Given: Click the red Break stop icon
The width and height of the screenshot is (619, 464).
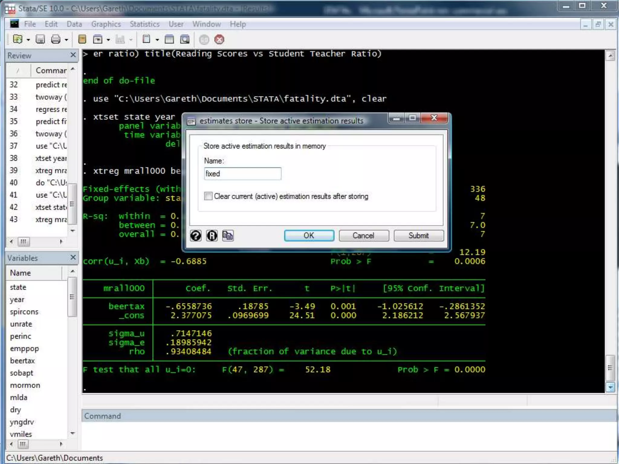Looking at the screenshot, I should (219, 40).
